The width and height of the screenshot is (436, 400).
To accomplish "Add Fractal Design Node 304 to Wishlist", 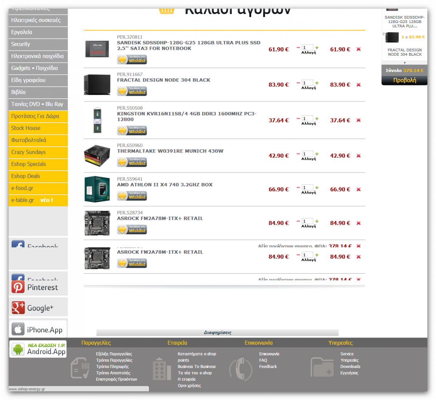I will tap(132, 91).
